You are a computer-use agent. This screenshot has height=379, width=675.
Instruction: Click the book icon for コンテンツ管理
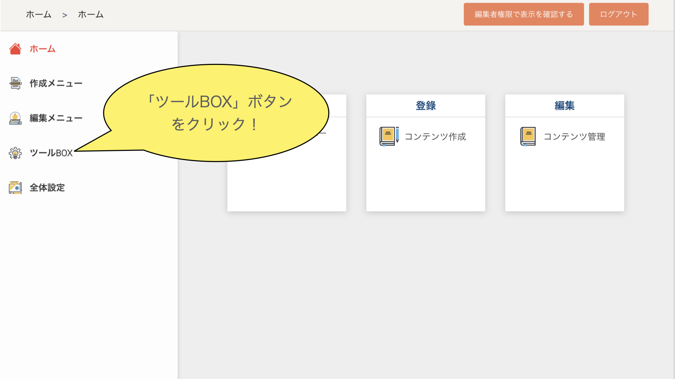[x=528, y=136]
